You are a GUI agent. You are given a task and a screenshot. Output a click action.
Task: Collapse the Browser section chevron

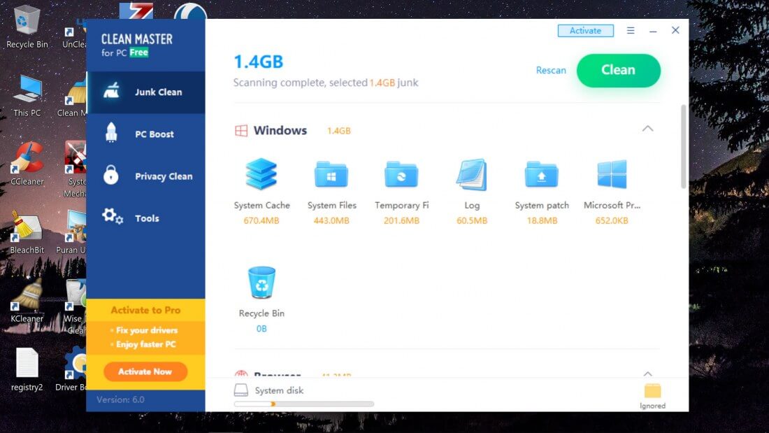pyautogui.click(x=648, y=374)
